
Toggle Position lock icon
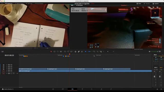82,52
